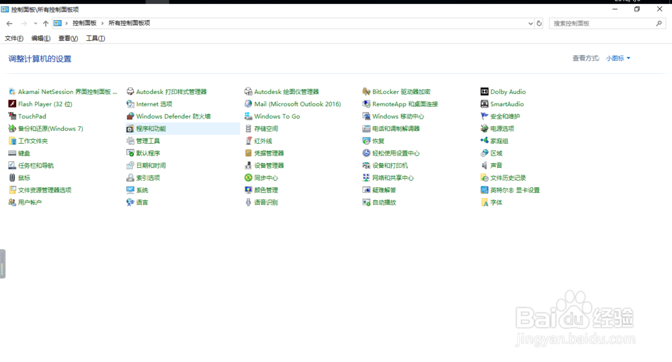The height and width of the screenshot is (362, 672).
Task: Click the search magnifier icon
Action: click(659, 24)
